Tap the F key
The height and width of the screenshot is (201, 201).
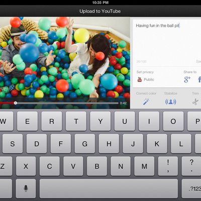coord(61,144)
